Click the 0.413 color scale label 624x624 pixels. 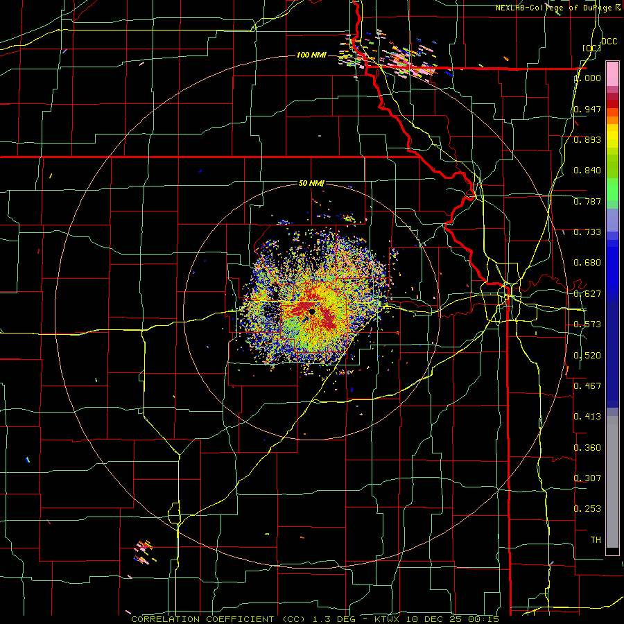click(x=587, y=417)
